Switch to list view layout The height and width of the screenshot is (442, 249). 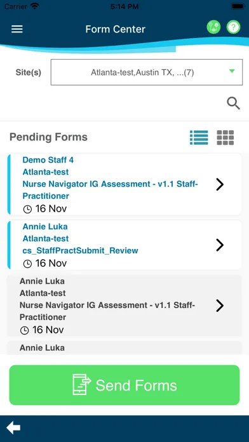click(199, 138)
